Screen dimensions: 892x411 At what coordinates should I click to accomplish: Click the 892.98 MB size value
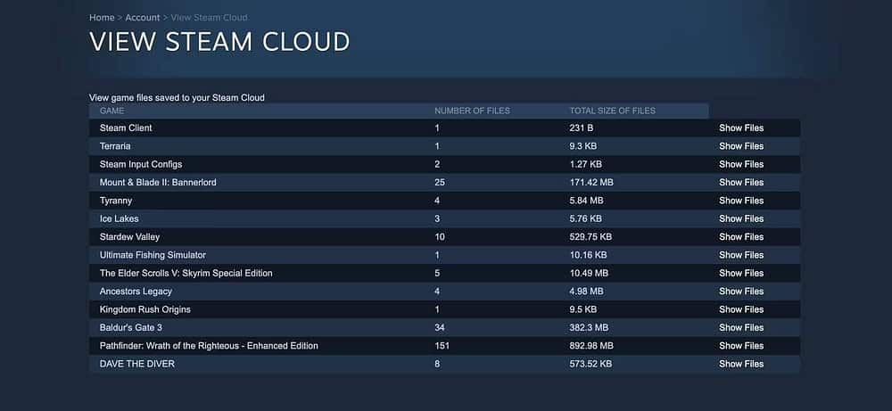[x=591, y=346]
